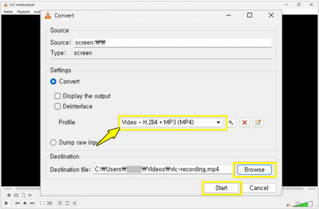
Task: Enable Display the output checkbox
Action: point(57,96)
